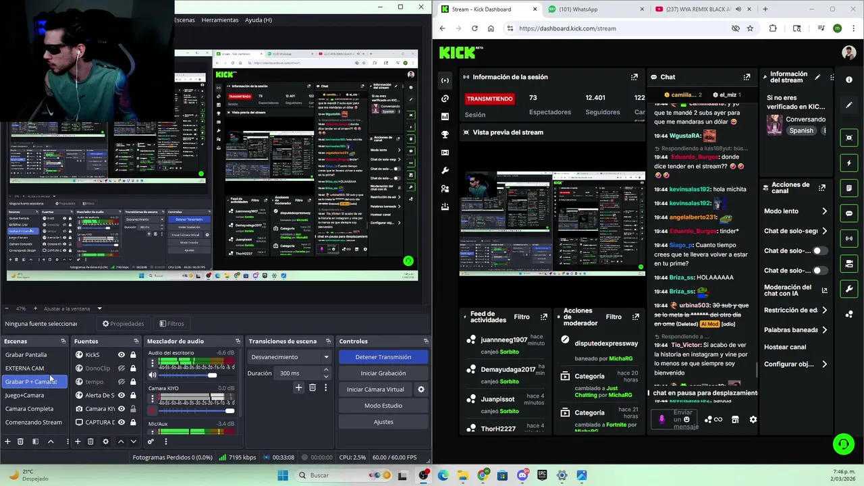Show the hidden DonoClip source

(122, 368)
